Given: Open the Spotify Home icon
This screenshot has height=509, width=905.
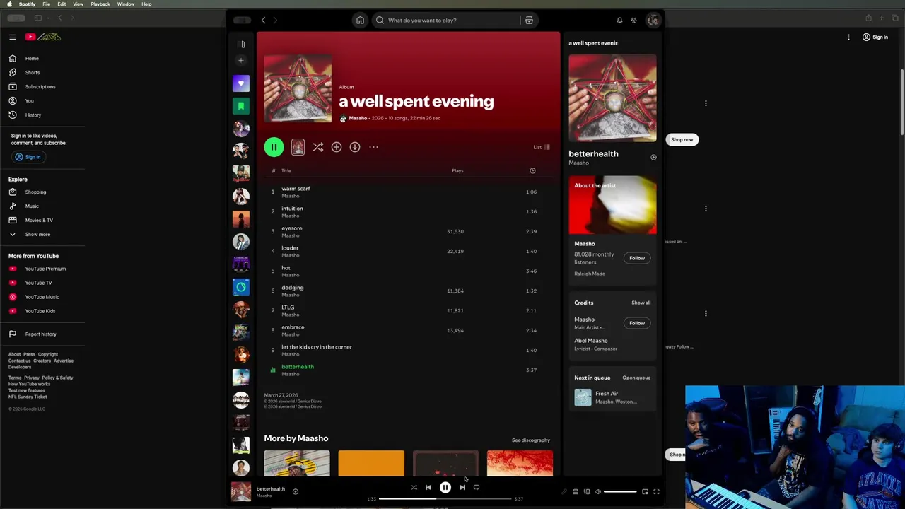Looking at the screenshot, I should pos(360,20).
